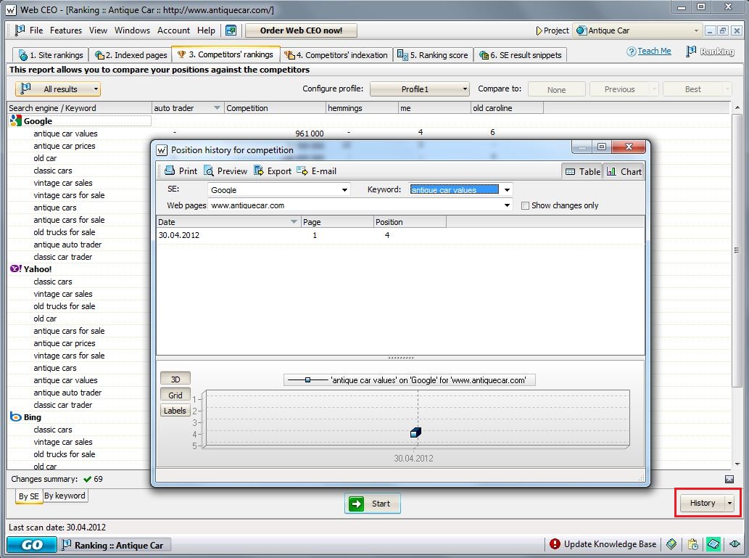Screen dimensions: 749x558
Task: Click the green book icon in status bar
Action: pyautogui.click(x=671, y=544)
